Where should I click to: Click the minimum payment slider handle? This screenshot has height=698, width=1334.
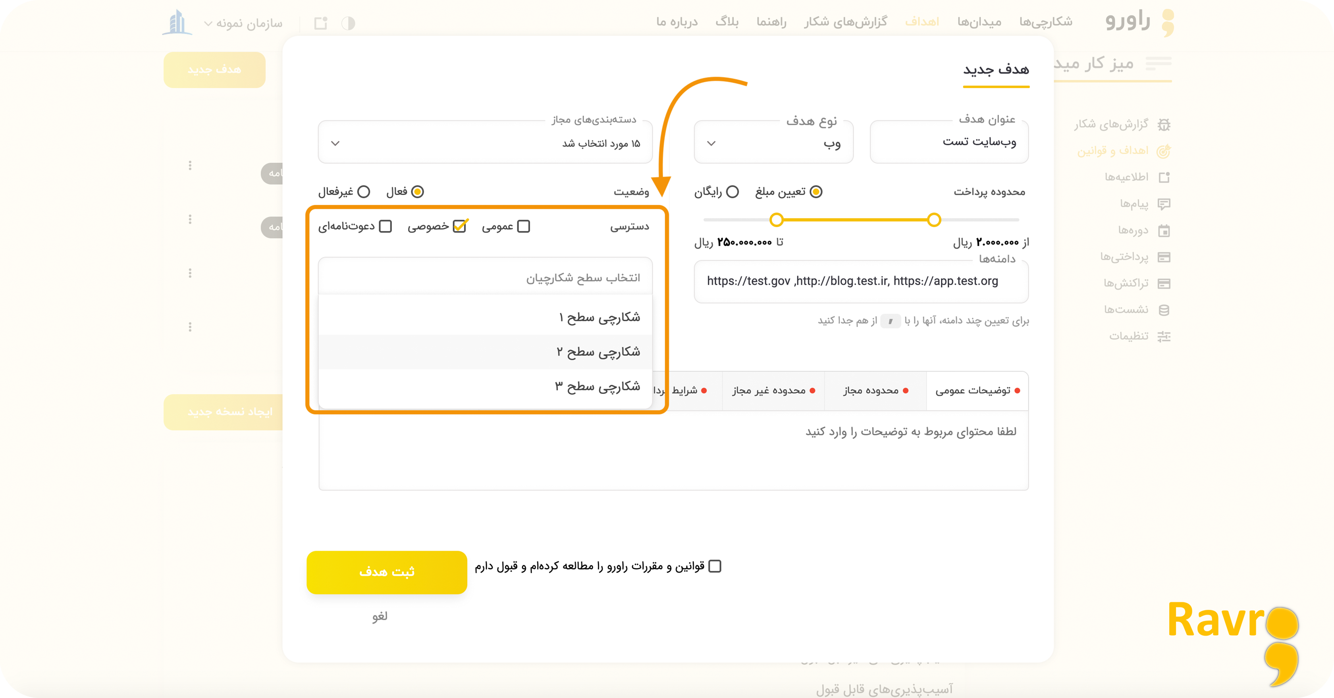934,220
